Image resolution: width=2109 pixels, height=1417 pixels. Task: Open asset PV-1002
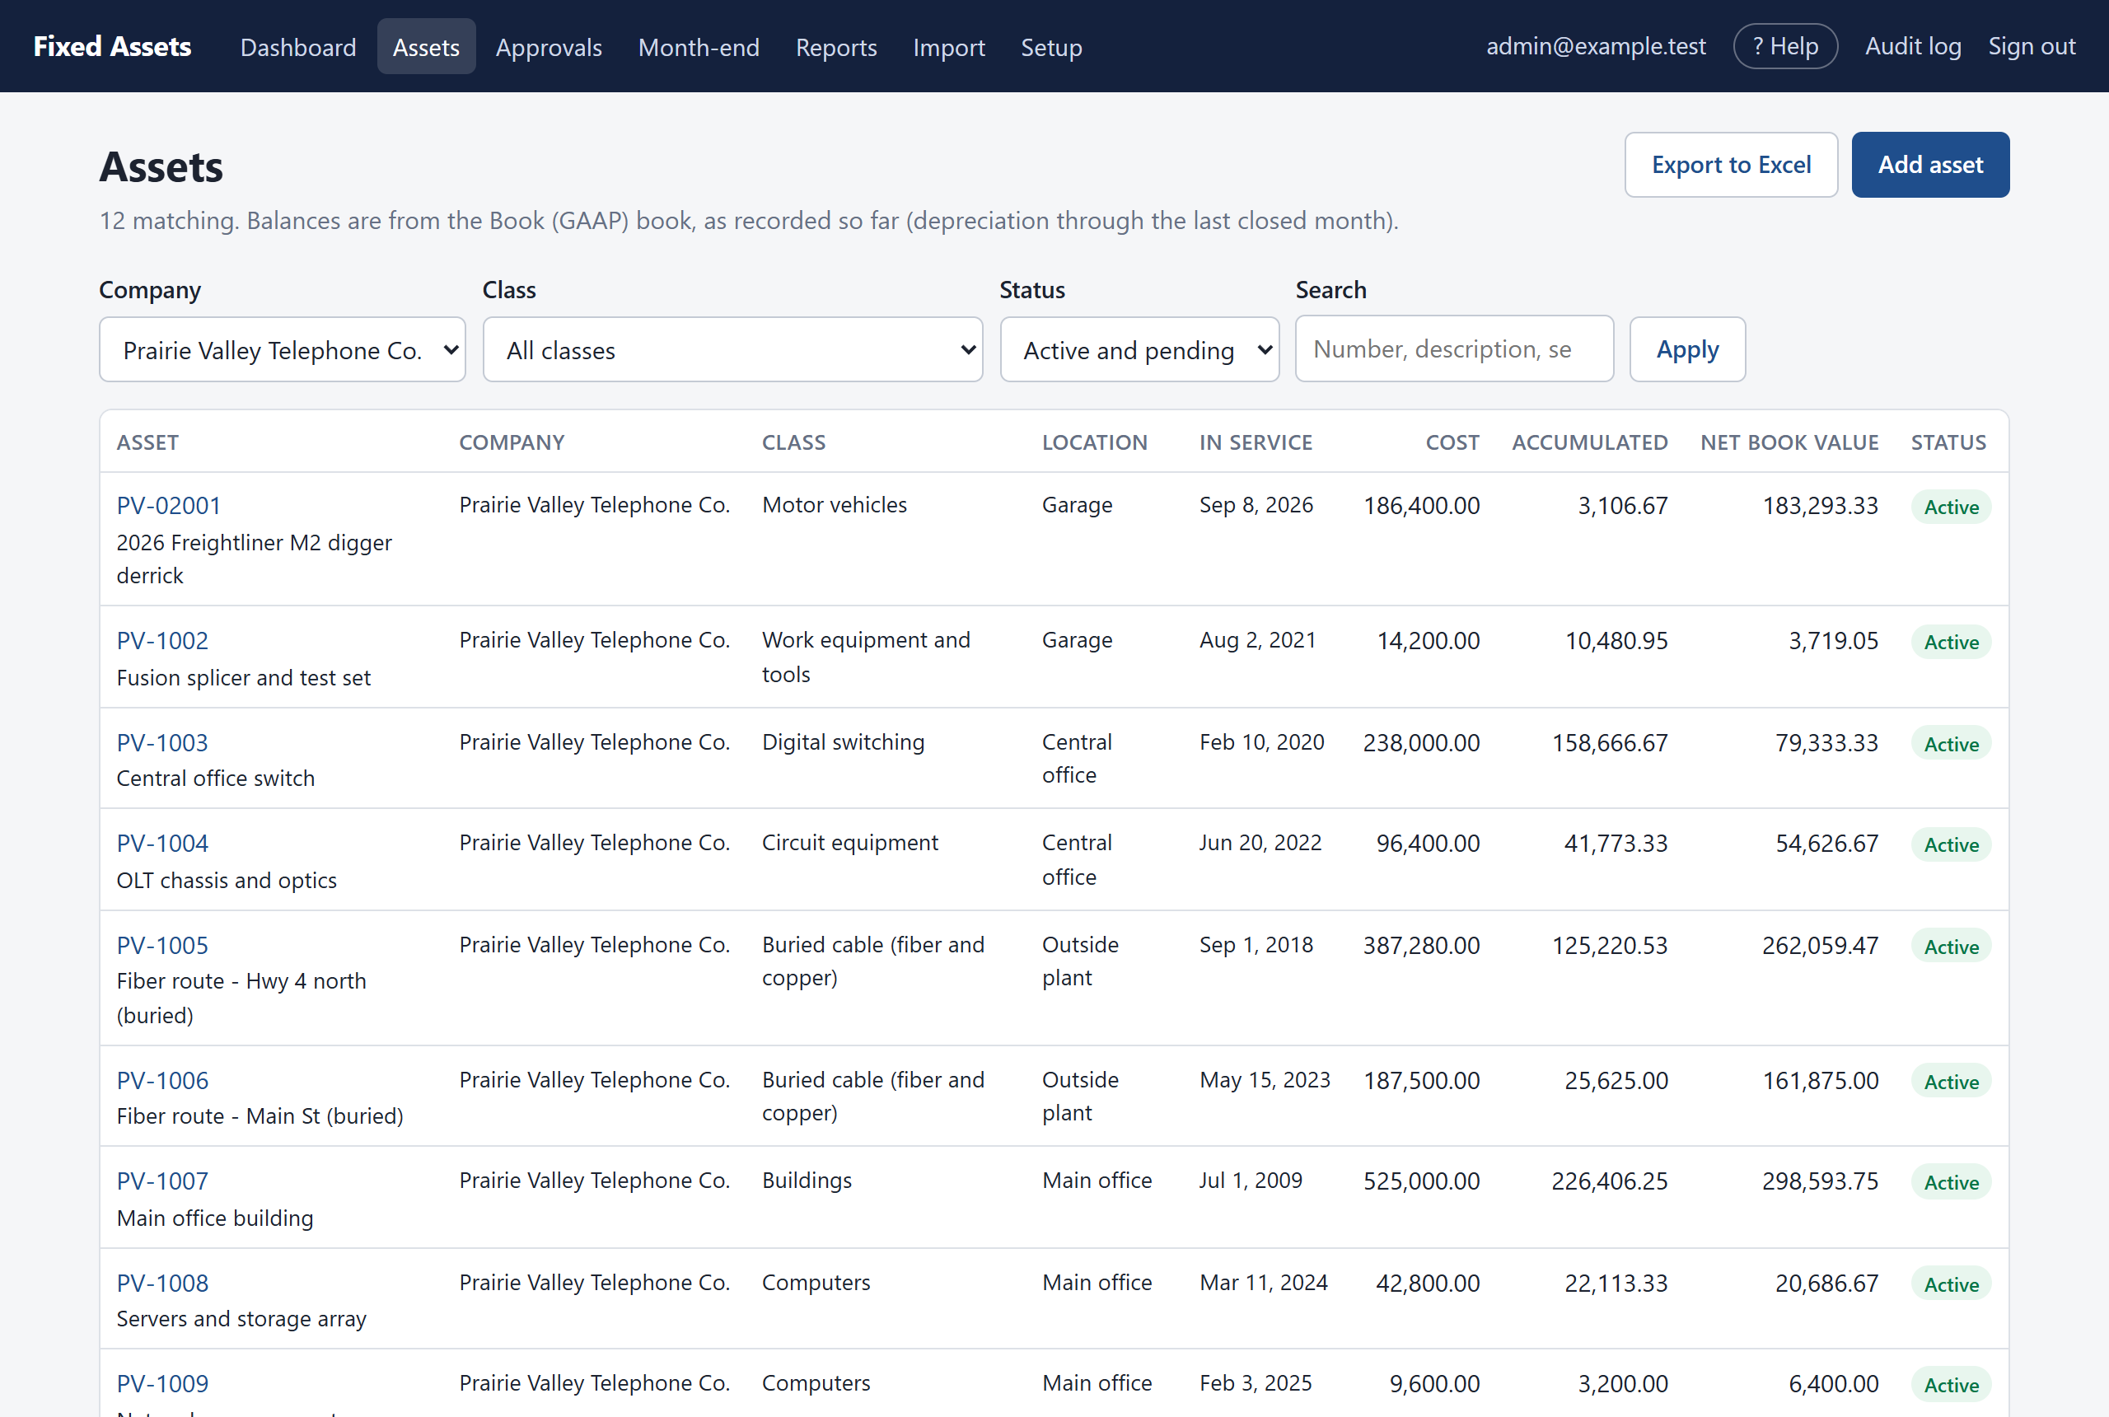[162, 641]
